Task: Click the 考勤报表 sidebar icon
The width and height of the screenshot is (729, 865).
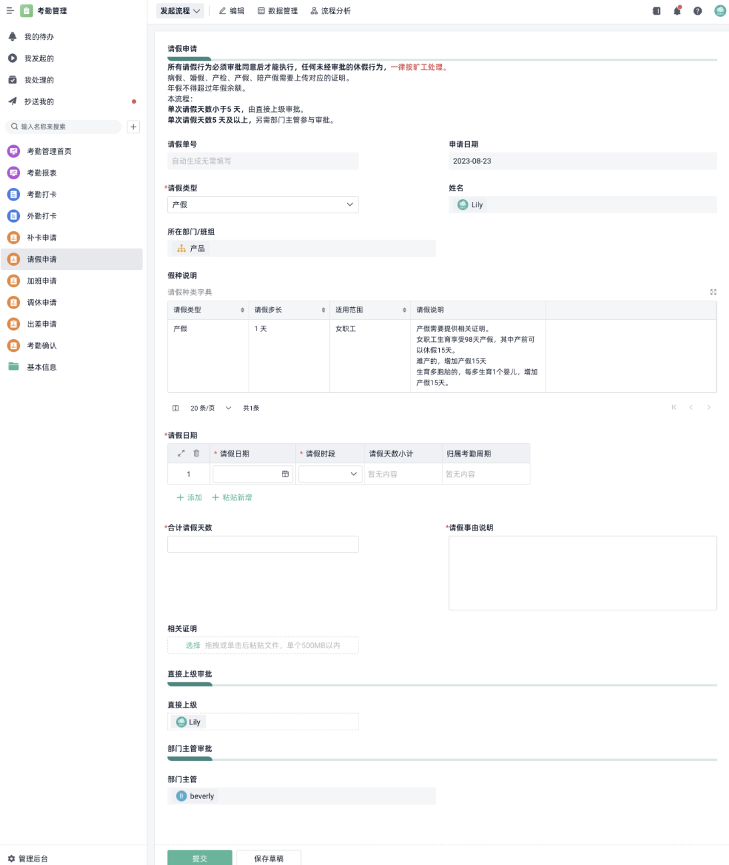Action: [x=13, y=173]
